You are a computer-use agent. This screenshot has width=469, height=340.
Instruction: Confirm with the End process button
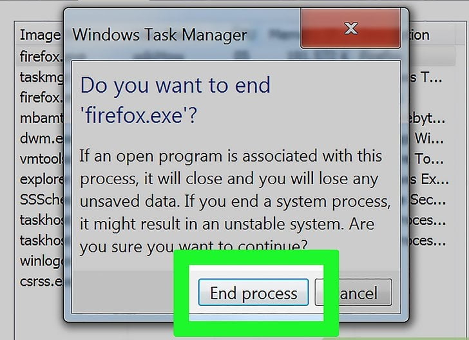tap(253, 292)
